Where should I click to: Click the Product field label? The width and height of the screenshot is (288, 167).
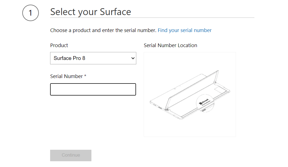tap(59, 45)
